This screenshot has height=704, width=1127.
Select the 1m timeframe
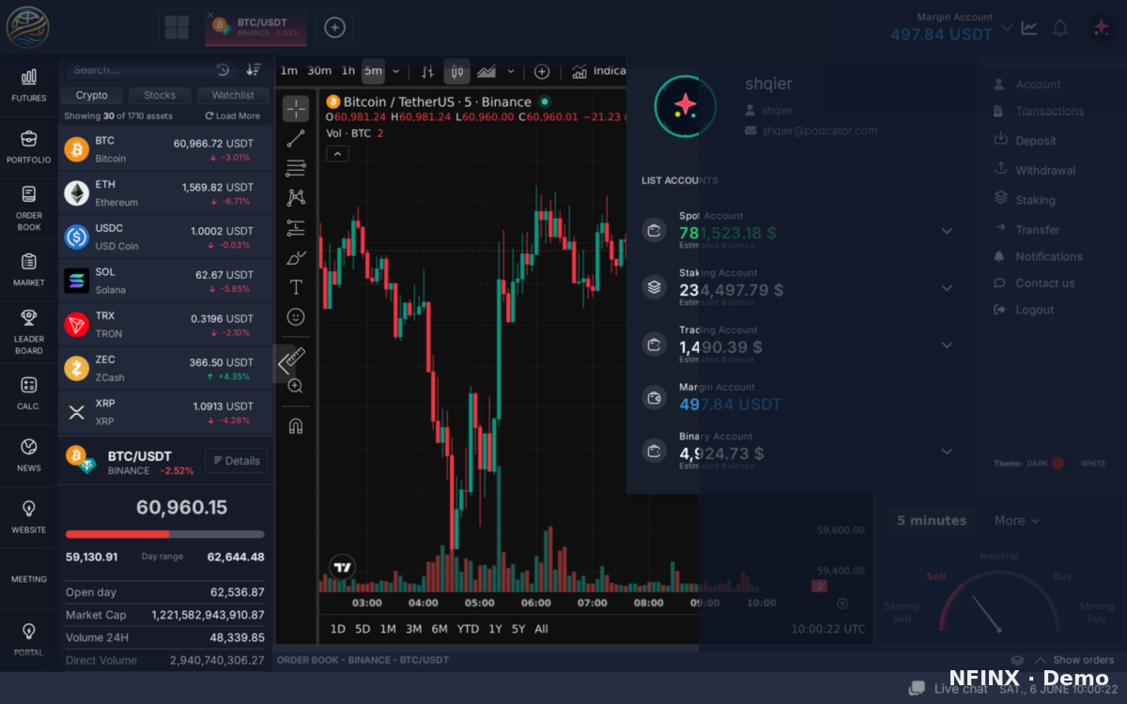(288, 70)
